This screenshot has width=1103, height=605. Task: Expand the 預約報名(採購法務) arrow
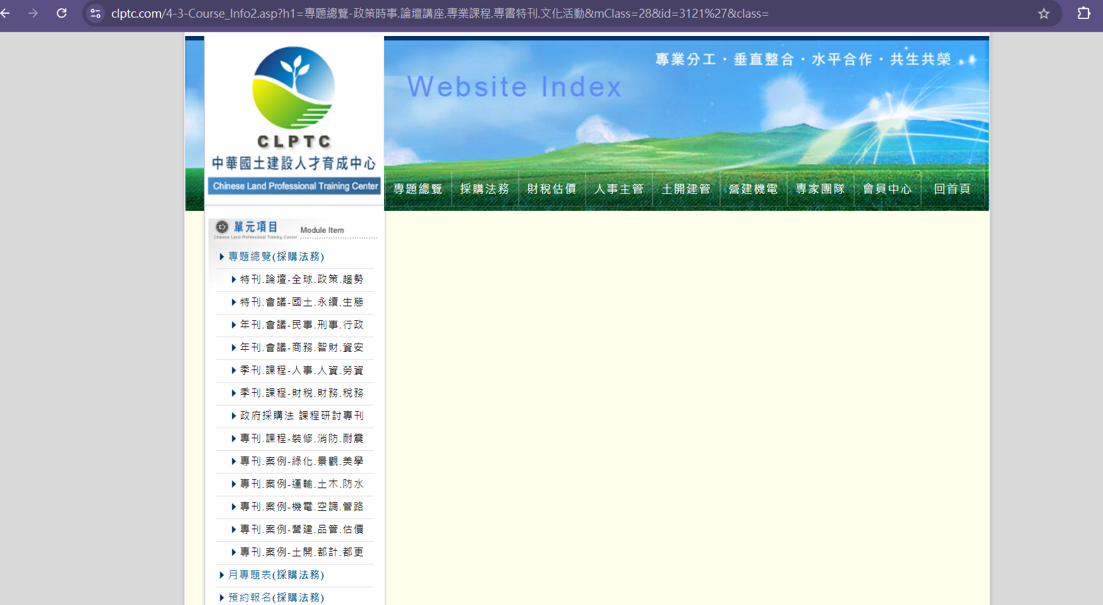pyautogui.click(x=222, y=597)
